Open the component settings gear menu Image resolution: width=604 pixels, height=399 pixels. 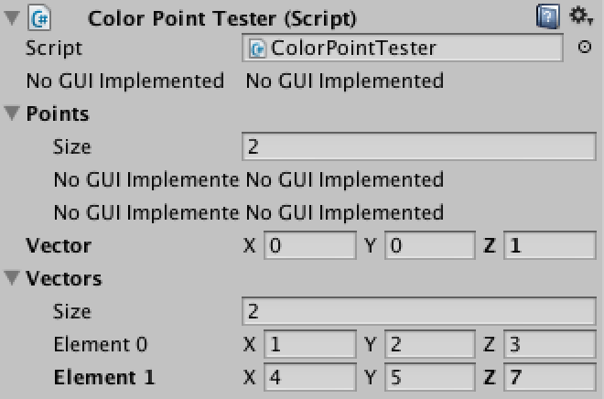(x=581, y=16)
